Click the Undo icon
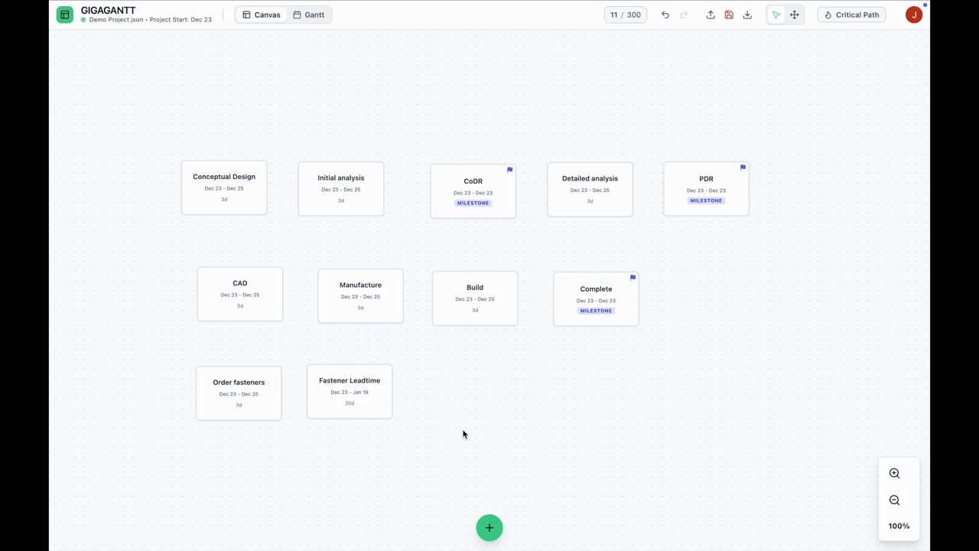 665,15
